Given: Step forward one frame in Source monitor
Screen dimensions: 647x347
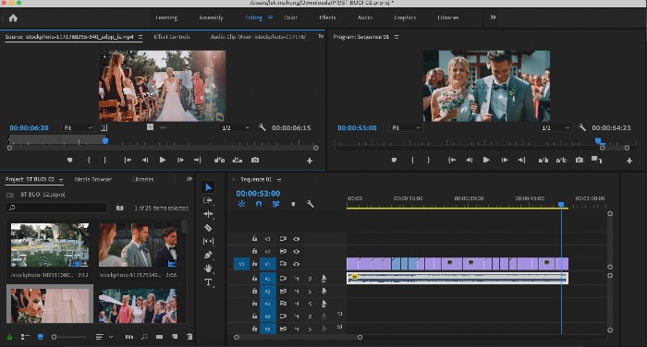Looking at the screenshot, I should [x=180, y=160].
